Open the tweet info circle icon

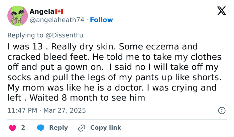coord(221,110)
